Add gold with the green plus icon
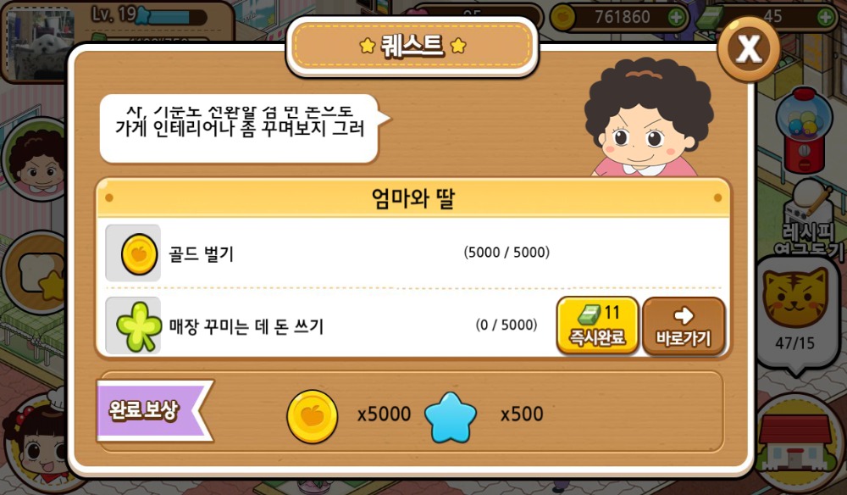This screenshot has width=847, height=495. point(676,17)
